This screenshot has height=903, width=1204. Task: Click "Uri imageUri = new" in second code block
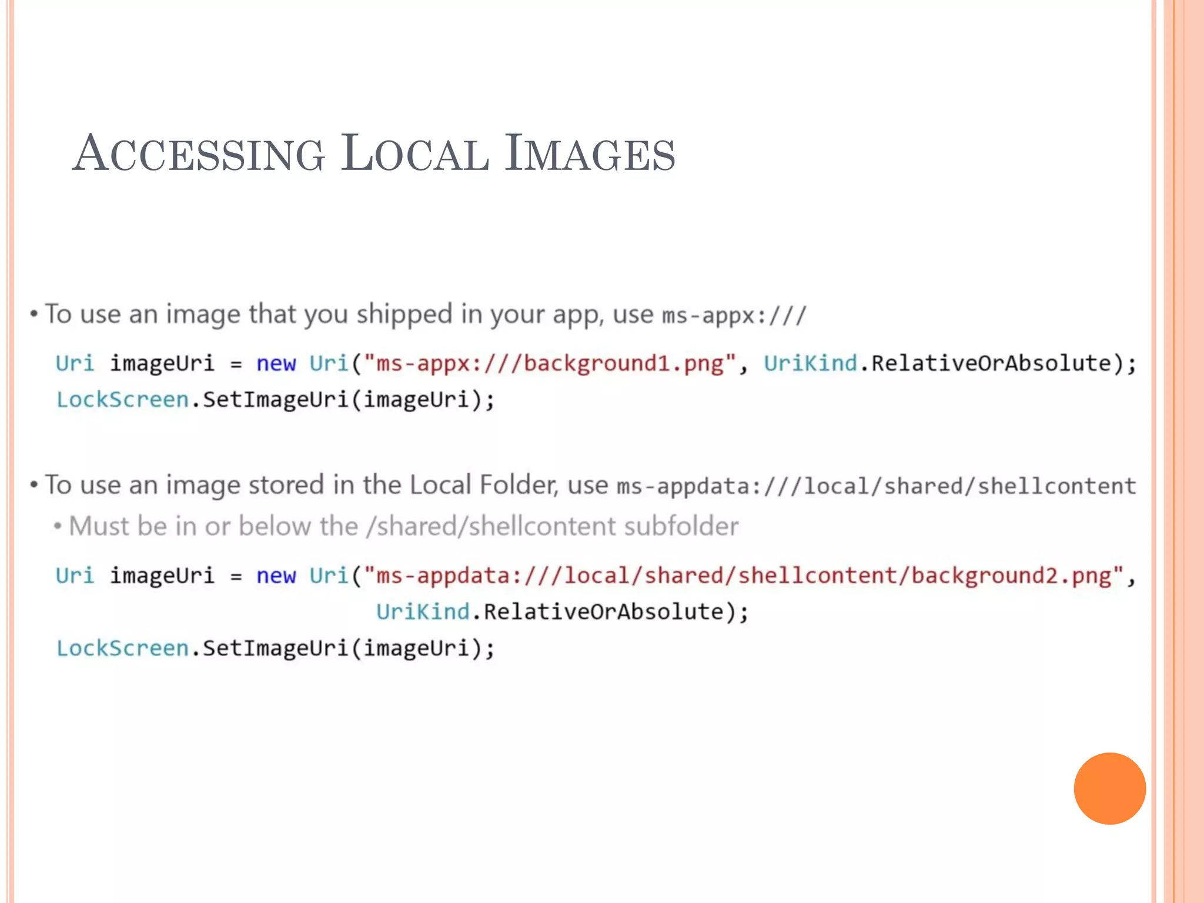tap(176, 576)
